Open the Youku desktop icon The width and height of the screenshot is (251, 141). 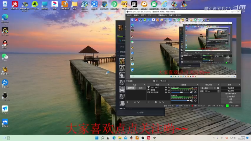tap(55, 5)
